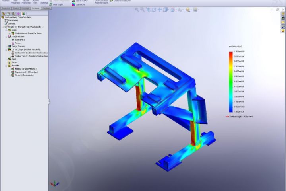Select the root Cool weldment frame tree item
The image size is (286, 191).
point(16,17)
